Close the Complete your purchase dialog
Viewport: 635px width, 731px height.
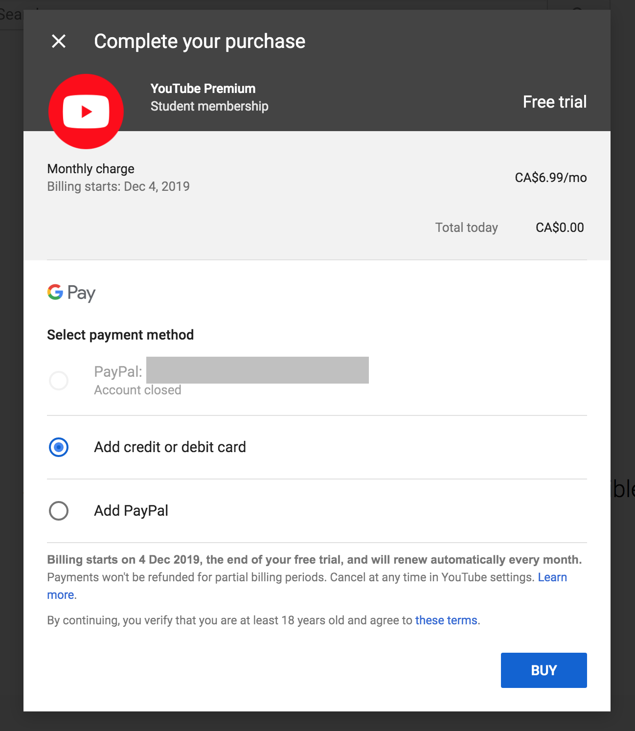[x=59, y=41]
